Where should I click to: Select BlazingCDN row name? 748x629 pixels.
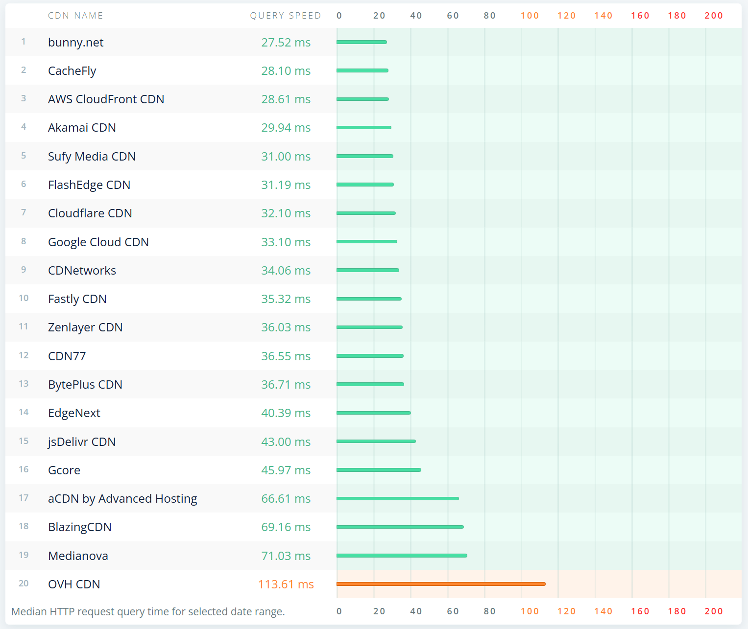tap(80, 527)
